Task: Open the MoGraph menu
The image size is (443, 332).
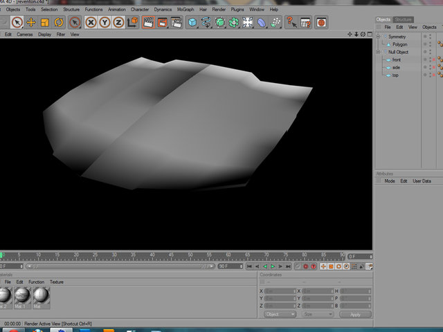Action: click(x=186, y=9)
